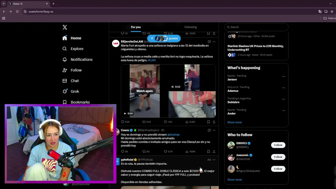Open 0800CJ profile avatar
Screen dimensions: 336x189
(x=231, y=145)
